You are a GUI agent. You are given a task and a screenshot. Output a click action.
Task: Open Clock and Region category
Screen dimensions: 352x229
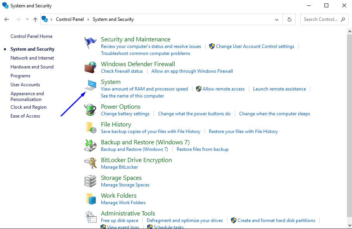28,107
